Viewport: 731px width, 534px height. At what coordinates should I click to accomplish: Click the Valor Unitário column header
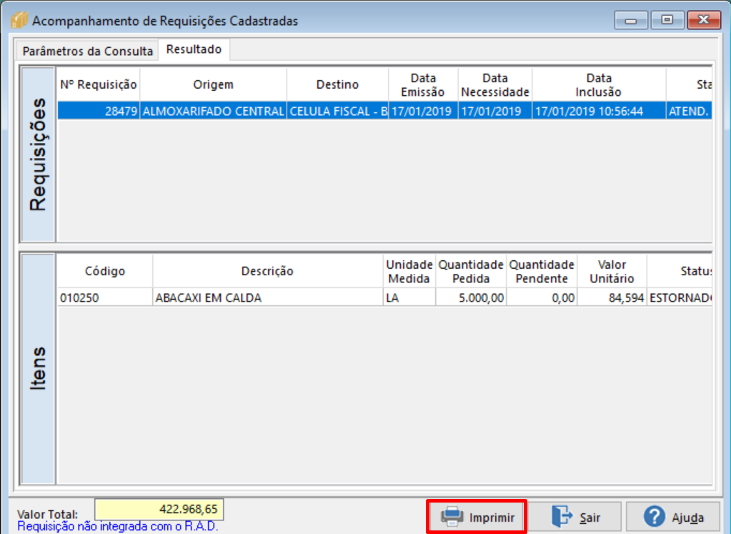[x=612, y=272]
